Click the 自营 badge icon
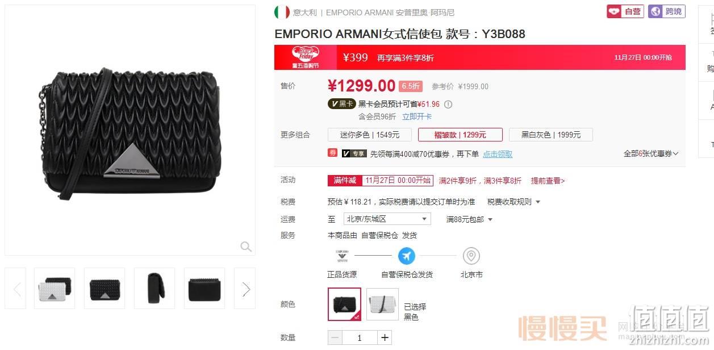Viewport: 714px width, 350px height. coord(625,11)
